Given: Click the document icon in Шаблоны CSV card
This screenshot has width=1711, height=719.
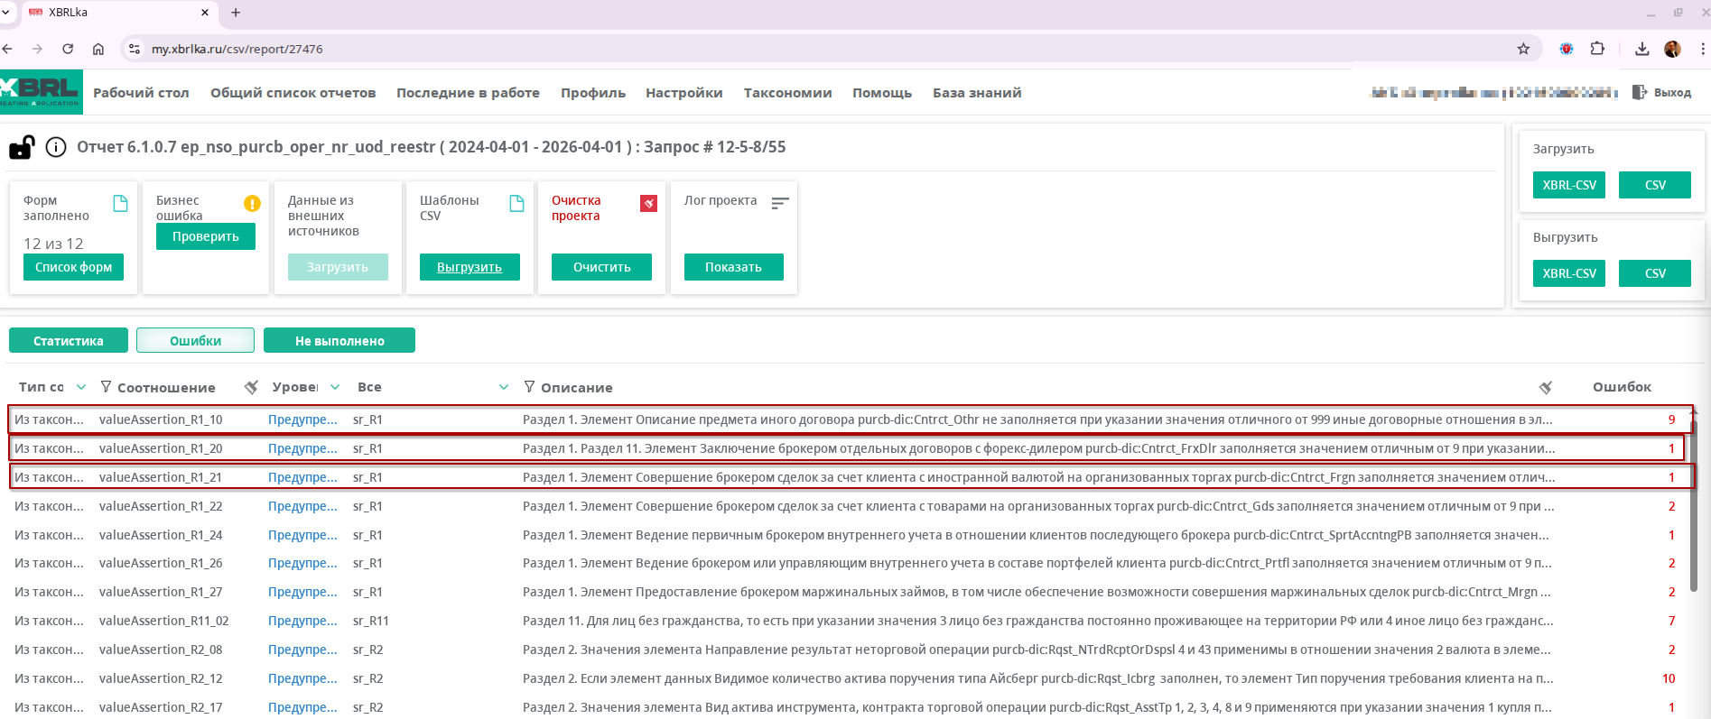Looking at the screenshot, I should pos(516,204).
